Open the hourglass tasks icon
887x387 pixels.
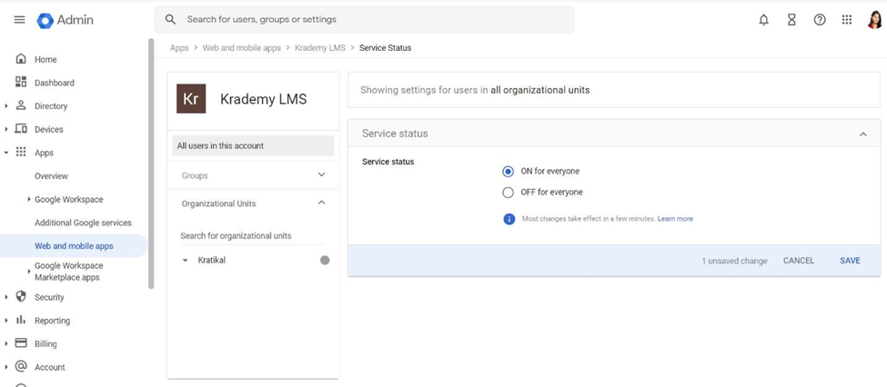click(x=791, y=20)
